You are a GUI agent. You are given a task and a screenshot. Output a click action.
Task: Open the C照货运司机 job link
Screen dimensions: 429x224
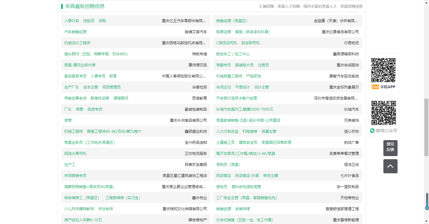tap(227, 43)
